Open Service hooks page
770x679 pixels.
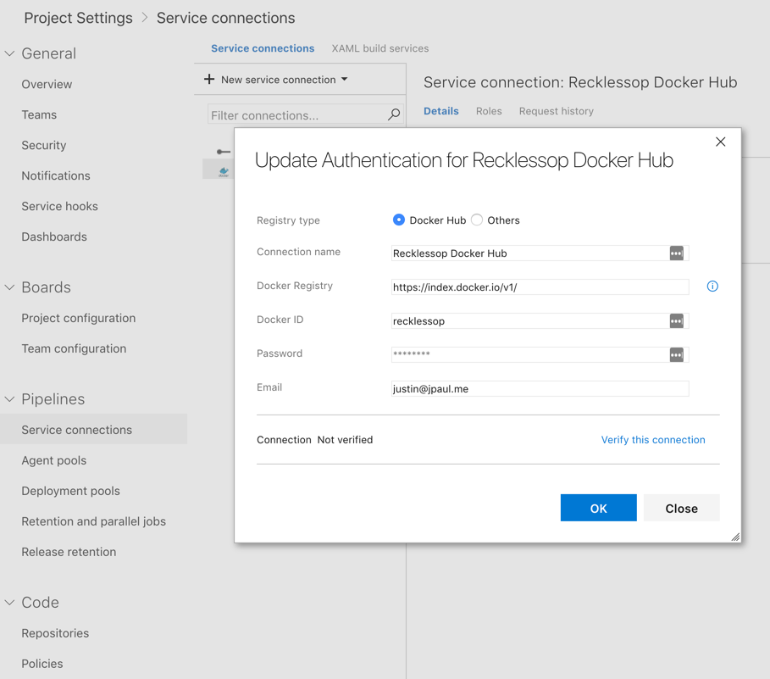point(59,206)
